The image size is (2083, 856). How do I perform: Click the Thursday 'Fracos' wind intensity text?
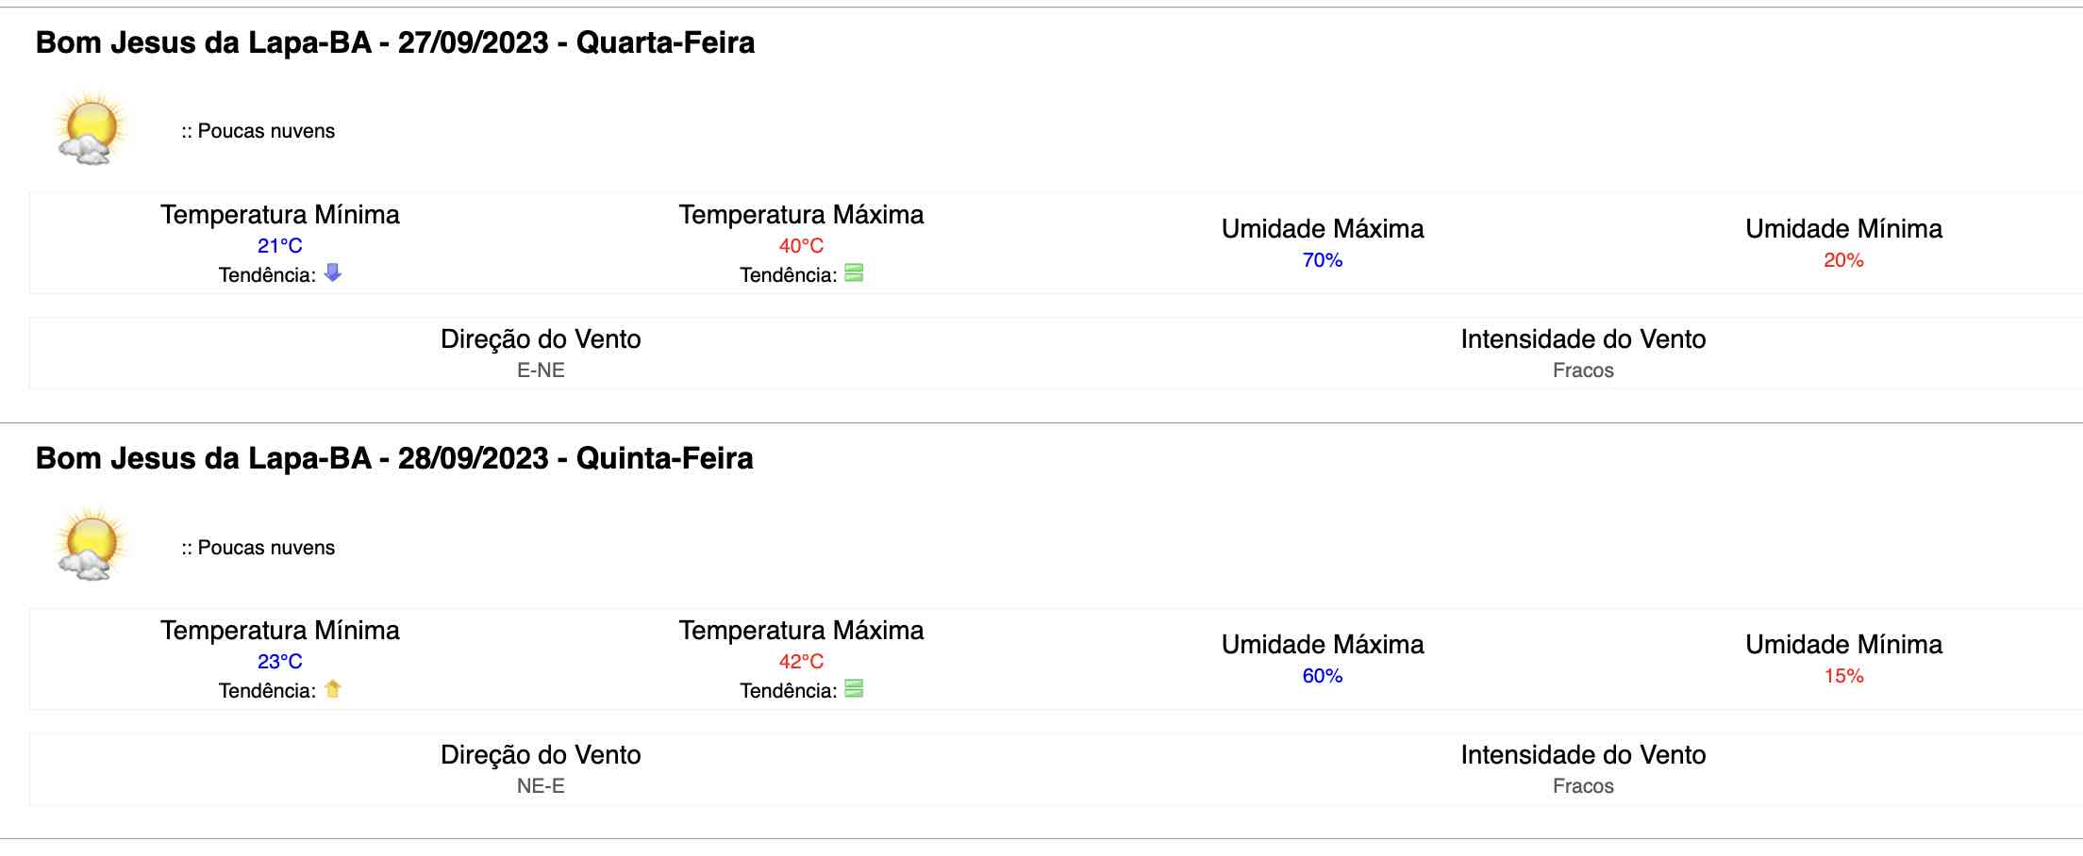tap(1583, 786)
